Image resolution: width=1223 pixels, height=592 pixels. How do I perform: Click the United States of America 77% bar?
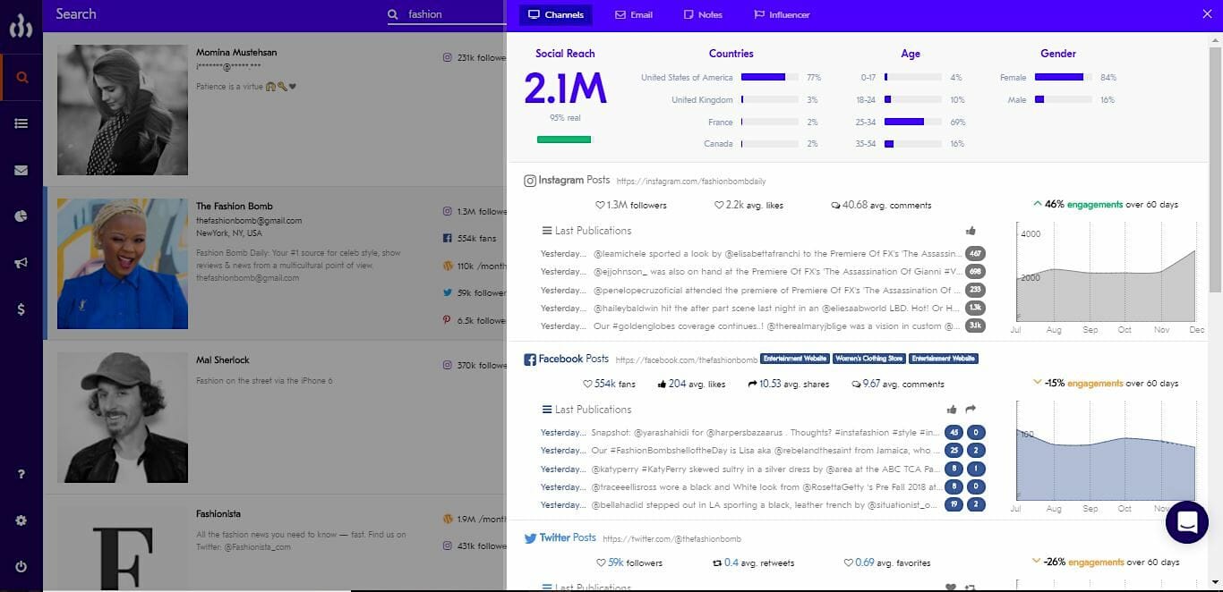tap(769, 78)
